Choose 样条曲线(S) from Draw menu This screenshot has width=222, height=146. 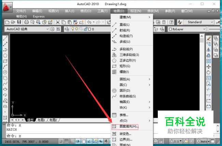pos(132,96)
